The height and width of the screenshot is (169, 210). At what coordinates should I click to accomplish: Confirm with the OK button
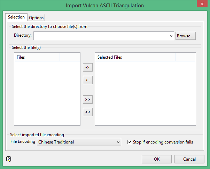click(157, 159)
